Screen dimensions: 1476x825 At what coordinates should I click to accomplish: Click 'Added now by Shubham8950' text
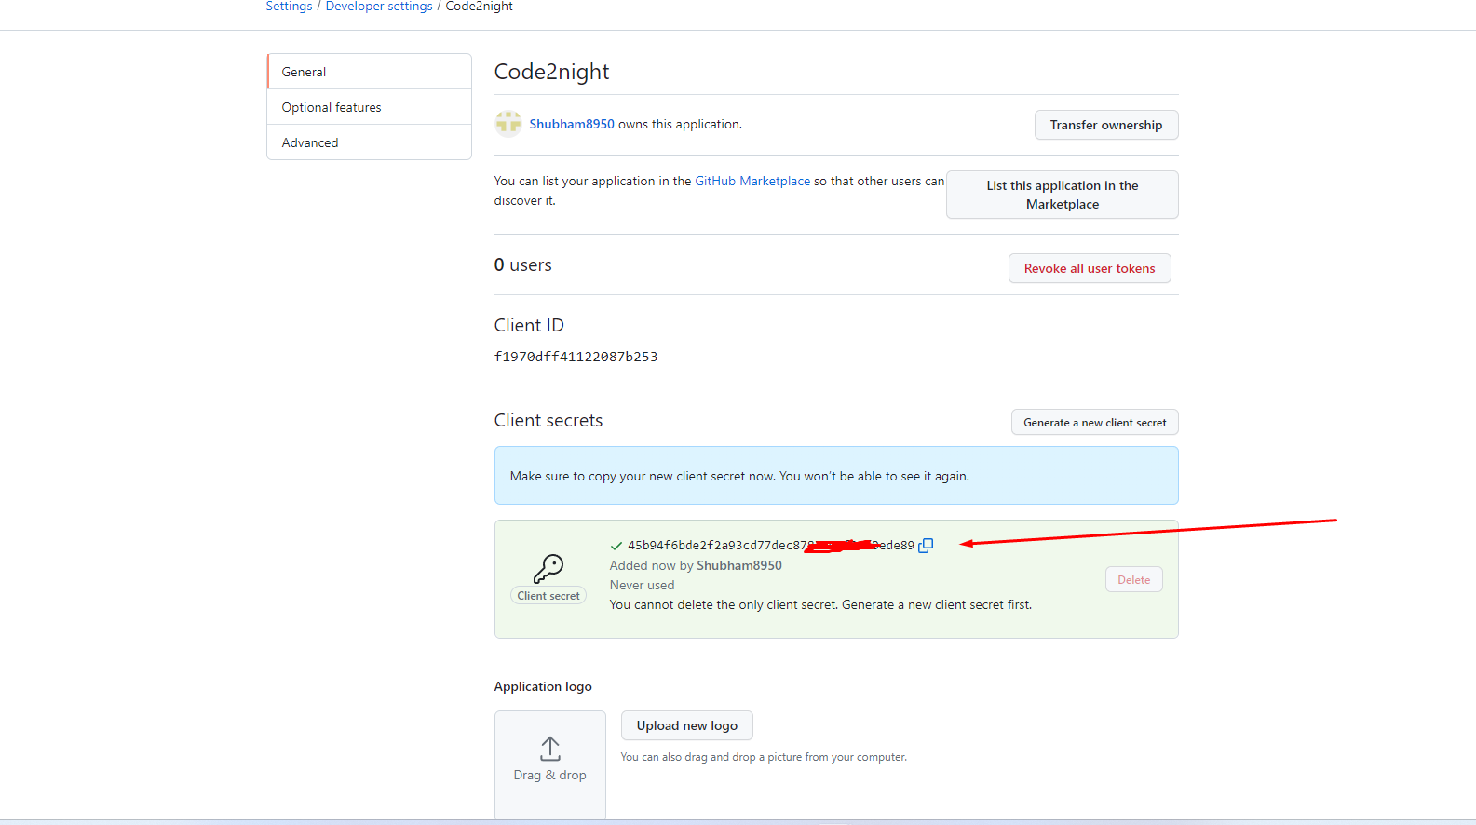pyautogui.click(x=696, y=565)
